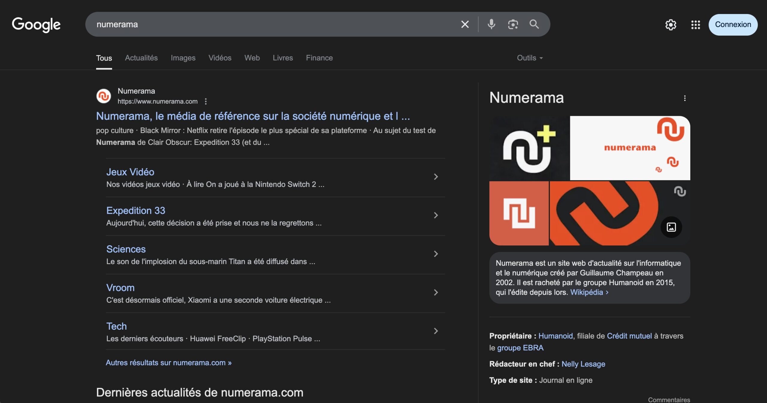Image resolution: width=767 pixels, height=403 pixels.
Task: Clear the search box with X icon
Action: tap(465, 24)
